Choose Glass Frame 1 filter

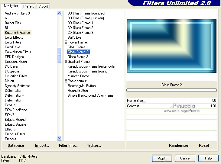click(x=78, y=47)
